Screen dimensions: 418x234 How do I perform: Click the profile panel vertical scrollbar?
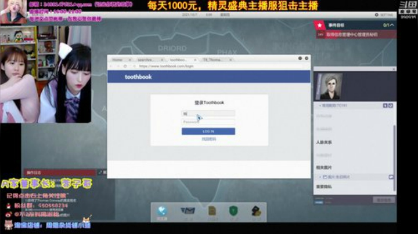coord(395,158)
